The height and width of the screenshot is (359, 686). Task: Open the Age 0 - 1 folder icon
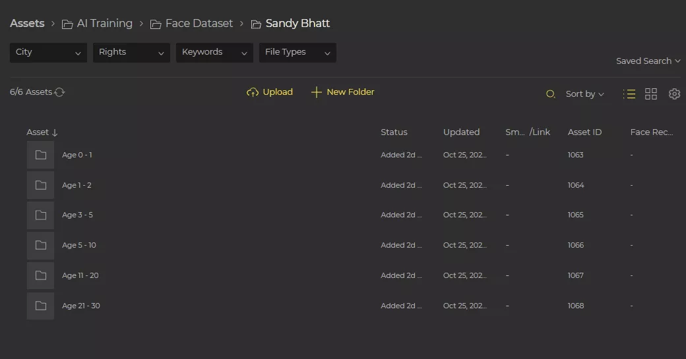[40, 155]
